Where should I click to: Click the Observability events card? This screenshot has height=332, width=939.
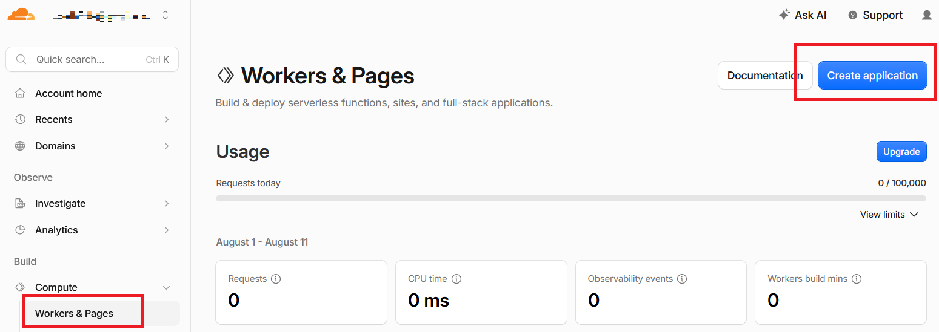(x=661, y=293)
